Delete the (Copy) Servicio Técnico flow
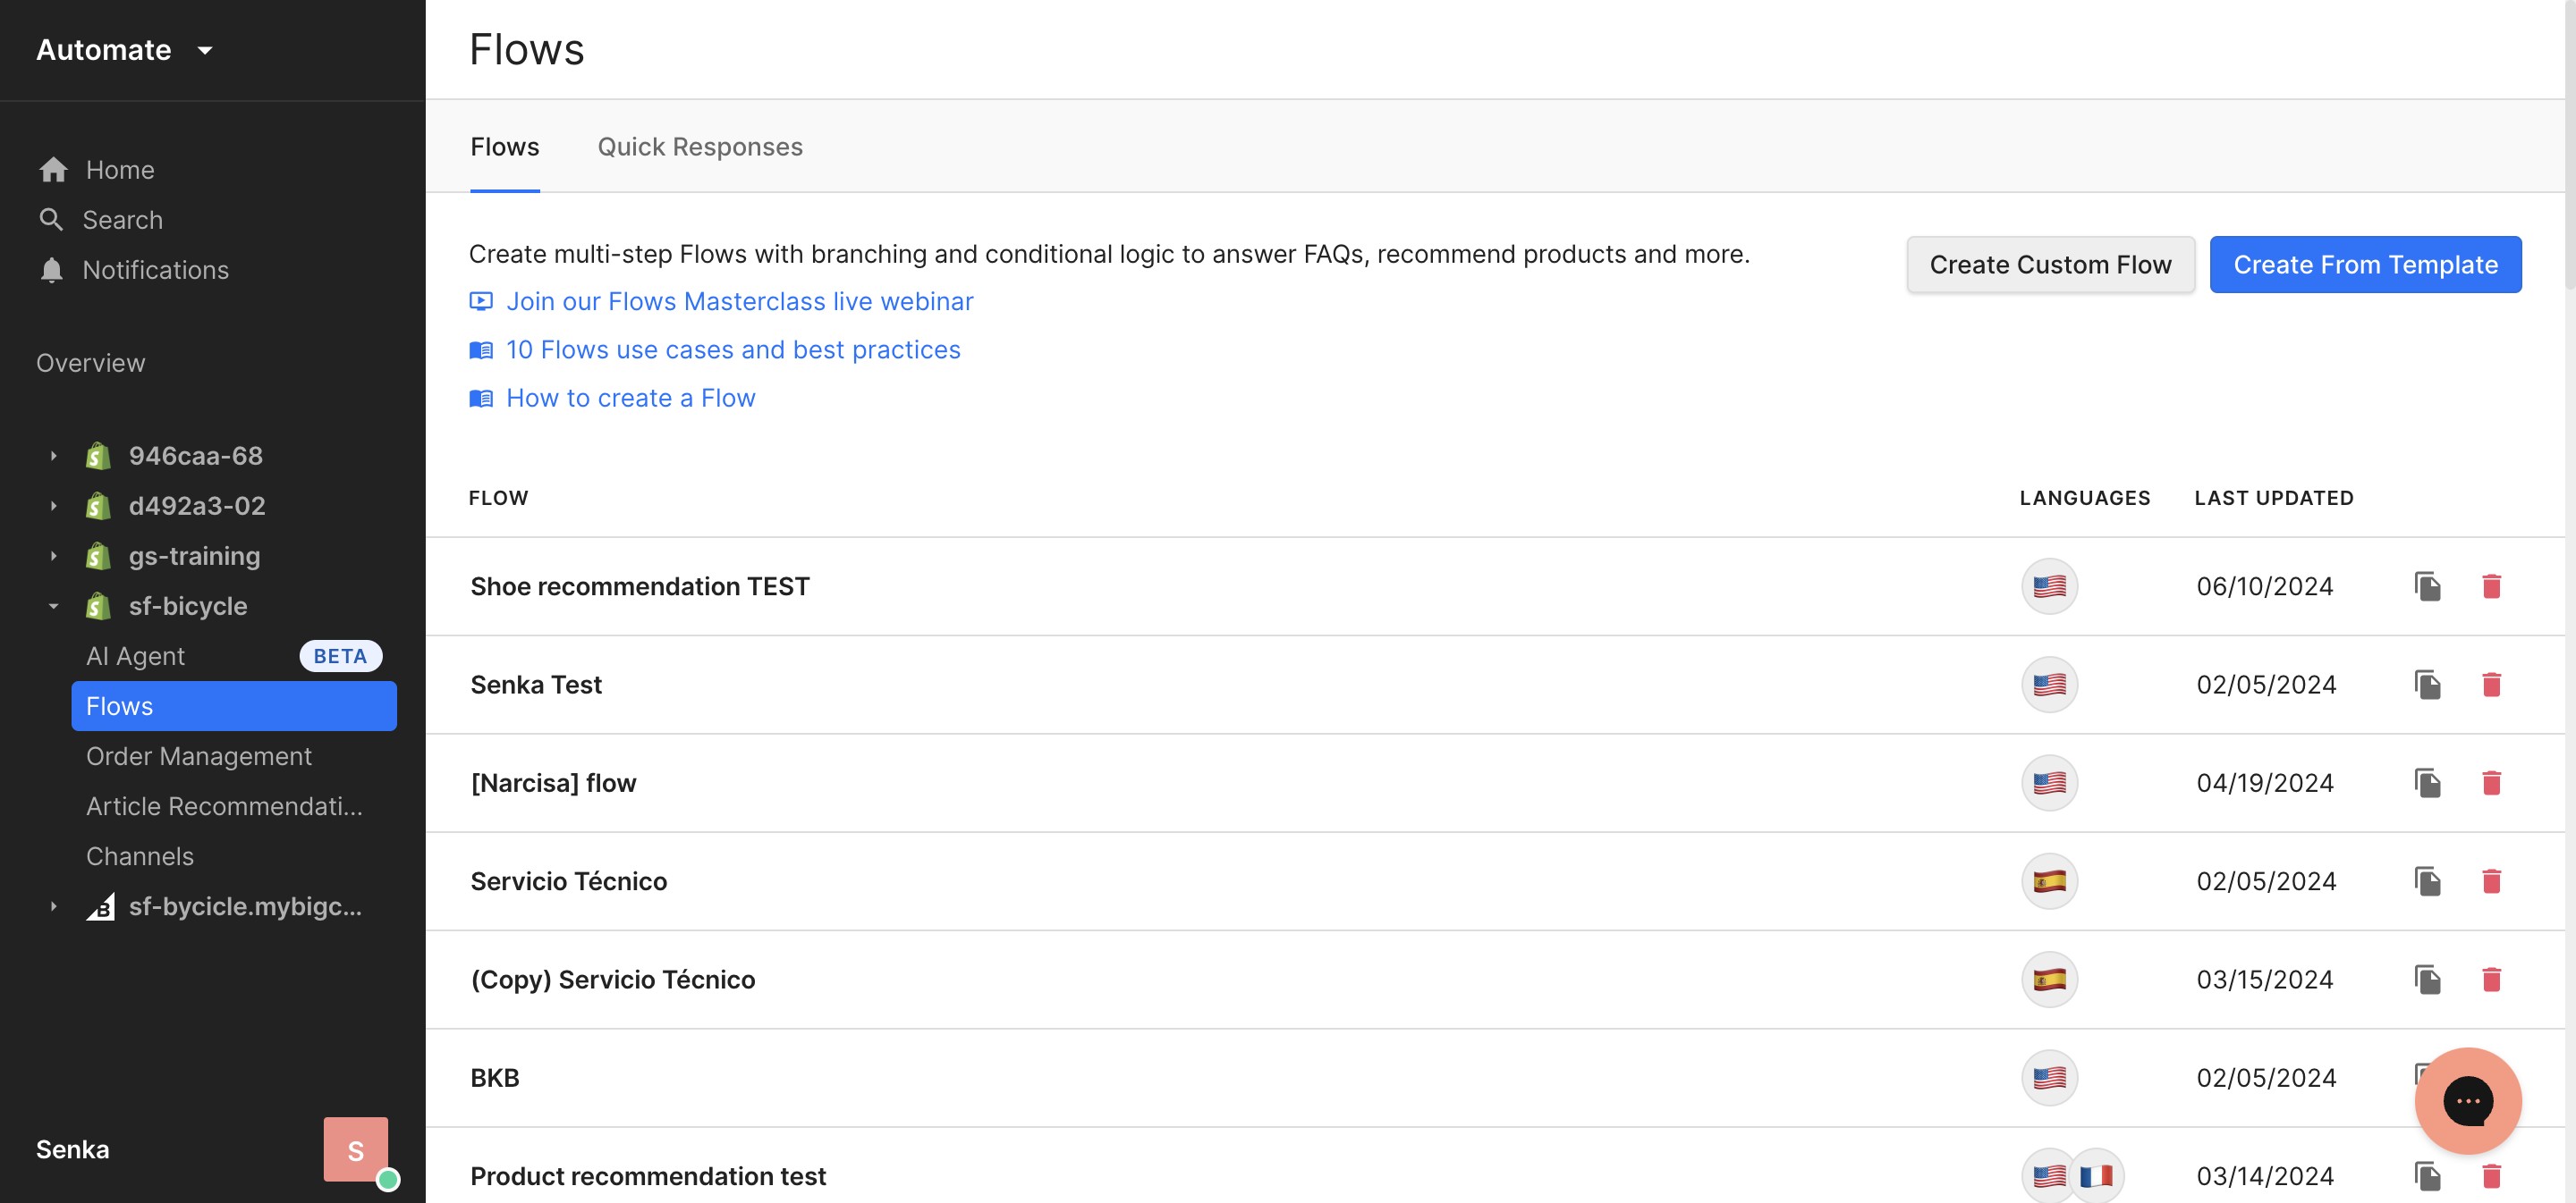This screenshot has height=1203, width=2576. pyautogui.click(x=2491, y=980)
